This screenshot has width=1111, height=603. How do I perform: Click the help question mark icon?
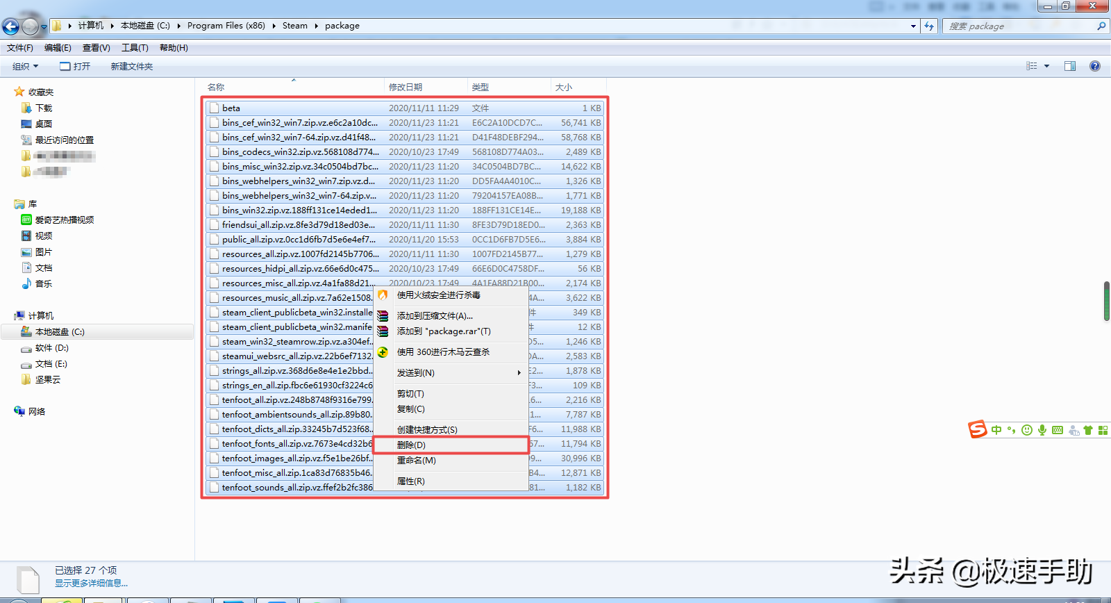(1095, 66)
